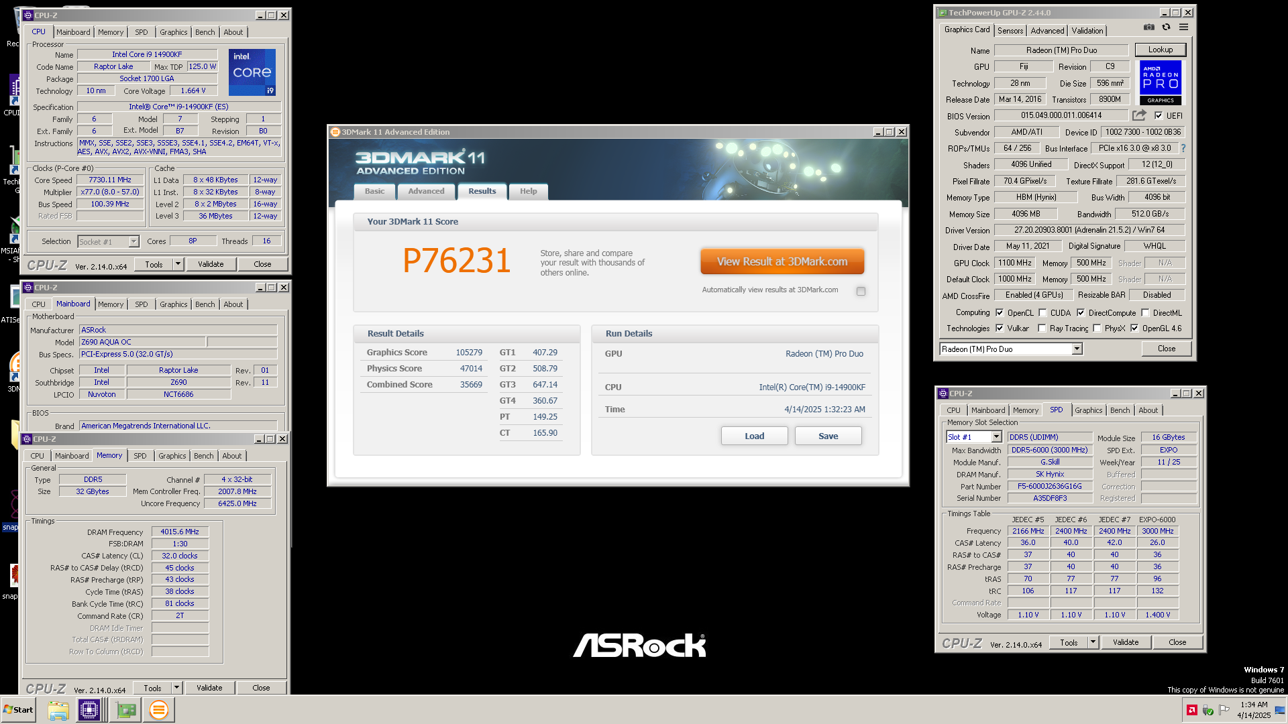Open Bench tab in CPU-Z SPD window
This screenshot has height=724, width=1288.
click(x=1120, y=410)
